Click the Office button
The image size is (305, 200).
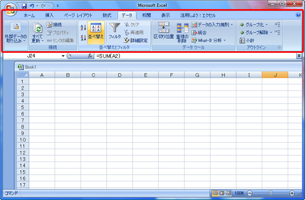[11, 9]
